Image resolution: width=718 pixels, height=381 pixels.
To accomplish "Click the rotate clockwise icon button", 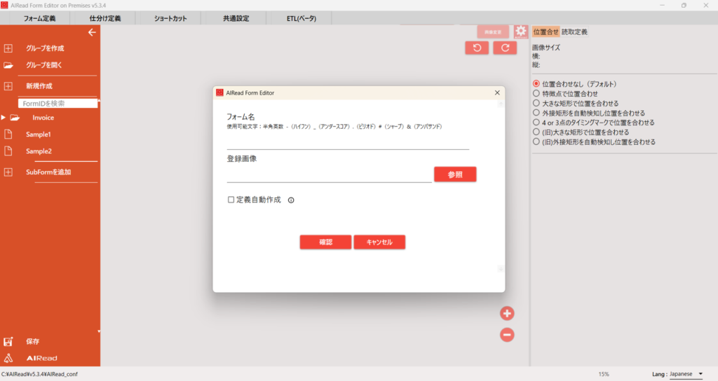I will coord(505,48).
